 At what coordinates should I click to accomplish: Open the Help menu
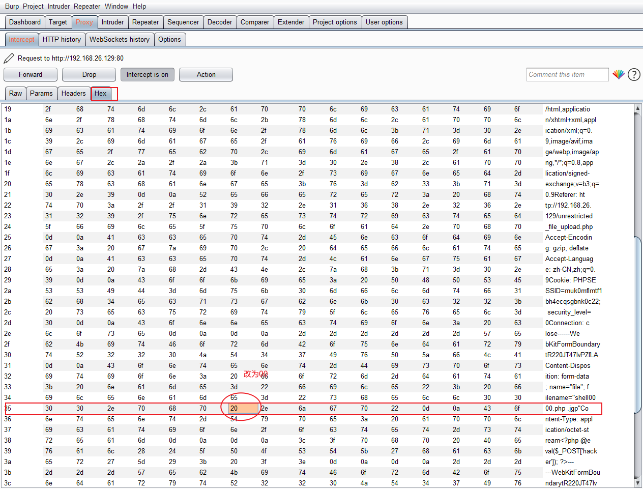139,6
